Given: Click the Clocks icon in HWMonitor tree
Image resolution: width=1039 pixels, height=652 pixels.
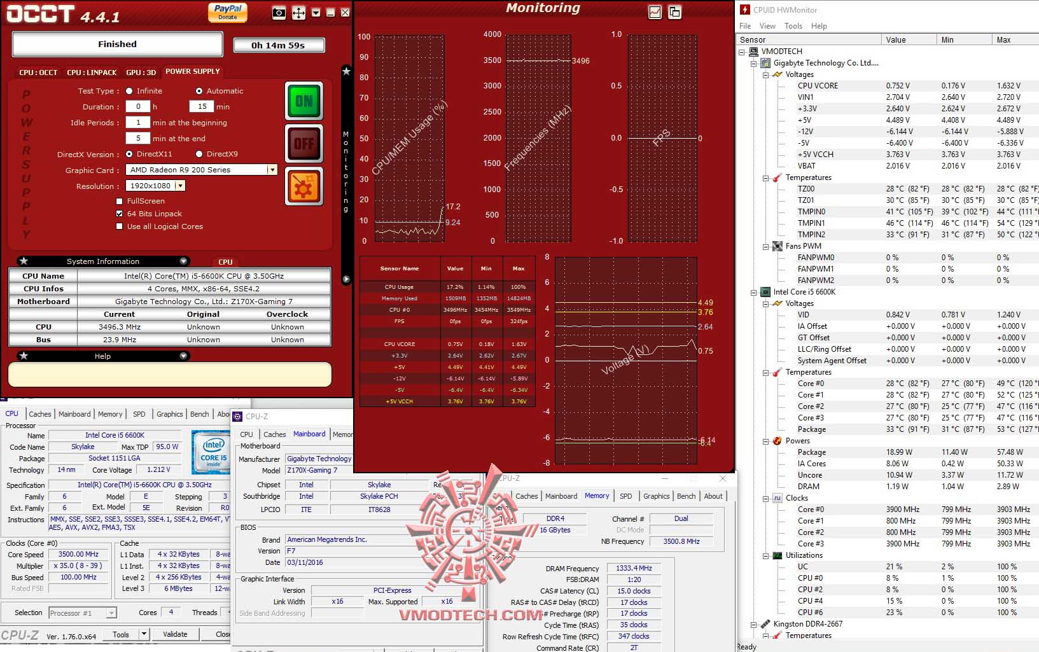Looking at the screenshot, I should point(777,498).
